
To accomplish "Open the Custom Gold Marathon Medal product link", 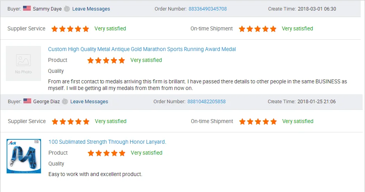I will coord(142,49).
